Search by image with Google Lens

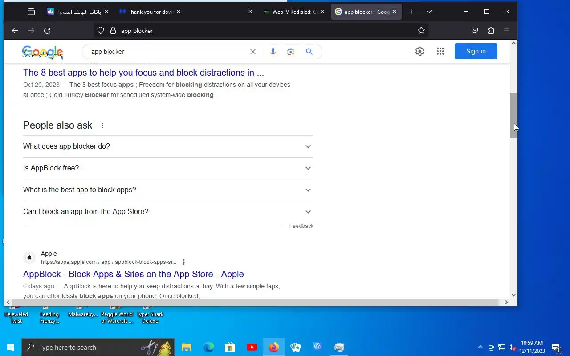click(291, 52)
